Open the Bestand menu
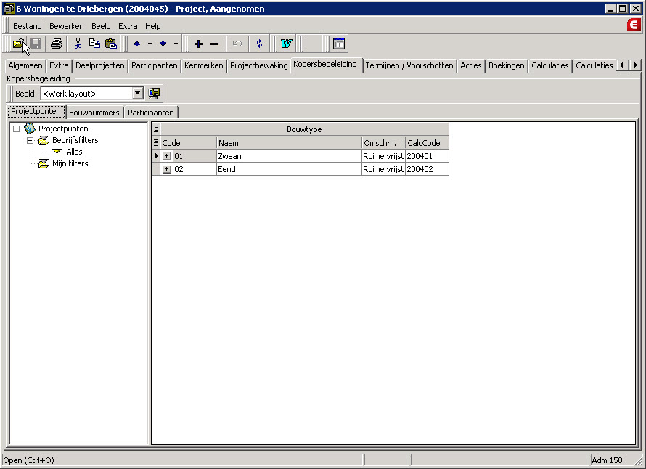646x469 pixels. click(27, 26)
